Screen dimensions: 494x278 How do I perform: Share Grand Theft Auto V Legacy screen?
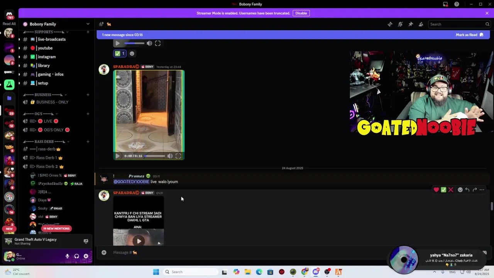pyautogui.click(x=86, y=241)
